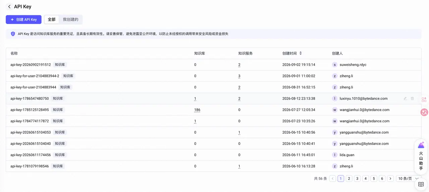Click the timestamp 2026-09-02 19:15:14

[299, 65]
